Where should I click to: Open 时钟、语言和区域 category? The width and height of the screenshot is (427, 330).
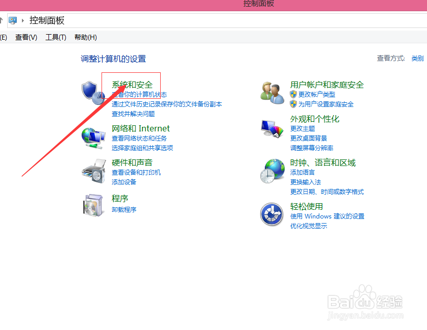pyautogui.click(x=323, y=162)
